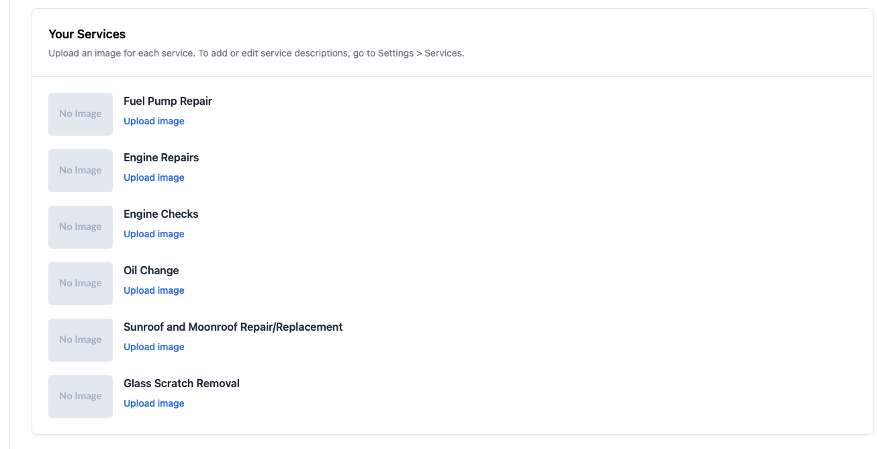Click the Sunroof and Moonroof Repair/Replacement title
The height and width of the screenshot is (449, 877).
pyautogui.click(x=233, y=327)
